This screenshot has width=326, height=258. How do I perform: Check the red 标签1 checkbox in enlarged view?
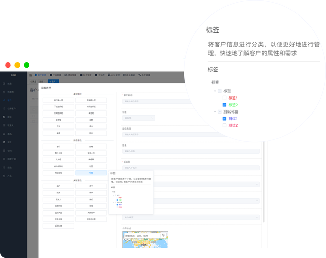[224, 98]
